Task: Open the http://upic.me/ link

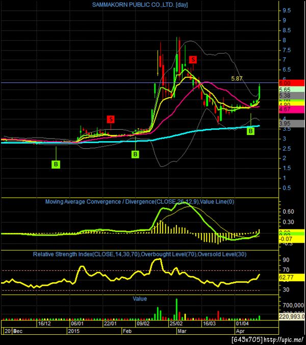Action: click(x=283, y=340)
